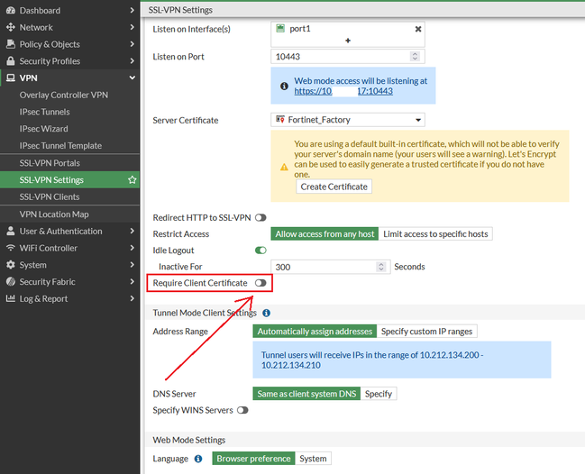
Task: Click the Security Fabric icon
Action: (11, 281)
